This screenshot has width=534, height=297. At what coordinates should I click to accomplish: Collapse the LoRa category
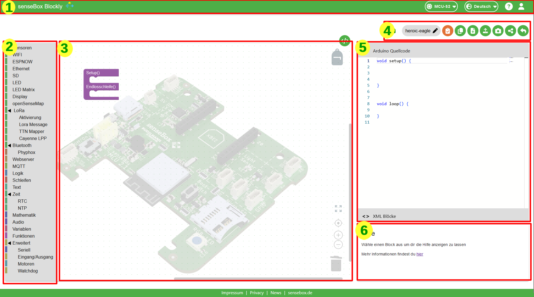pyautogui.click(x=9, y=111)
